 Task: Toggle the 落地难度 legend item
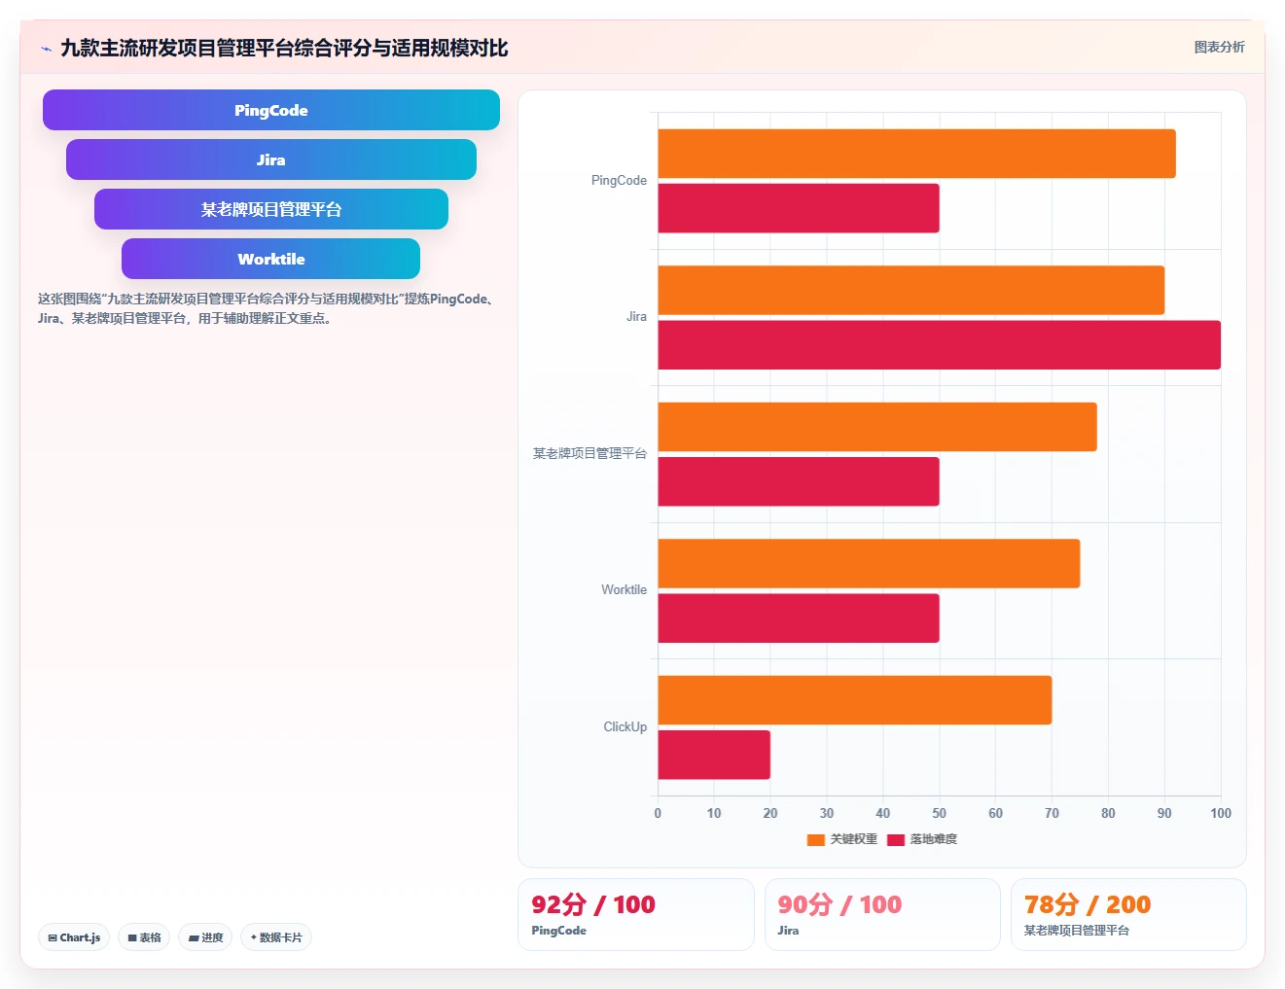922,839
